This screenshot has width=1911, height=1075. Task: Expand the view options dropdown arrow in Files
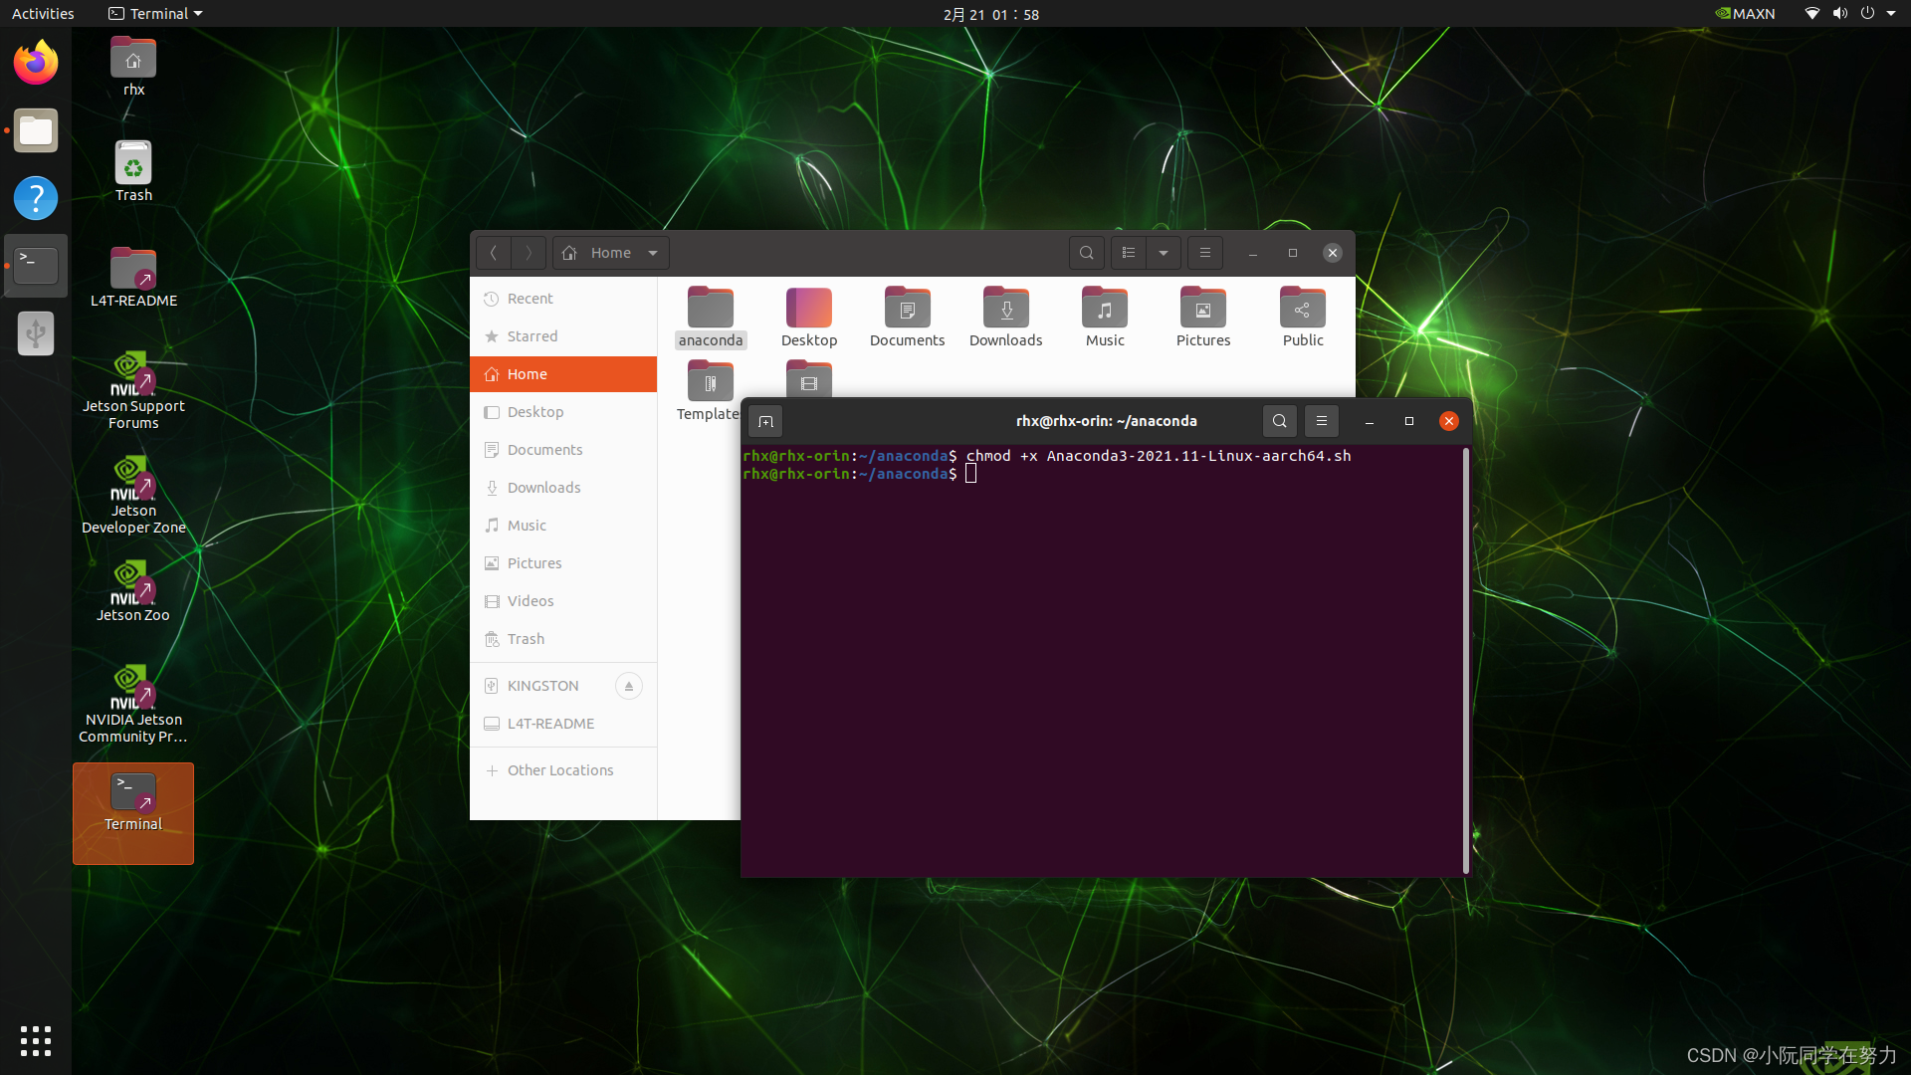click(x=1165, y=252)
